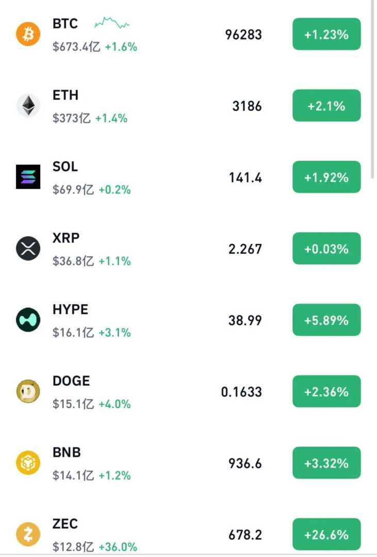377x557 pixels.
Task: Tap the SOL +1.92% change button
Action: [x=326, y=177]
